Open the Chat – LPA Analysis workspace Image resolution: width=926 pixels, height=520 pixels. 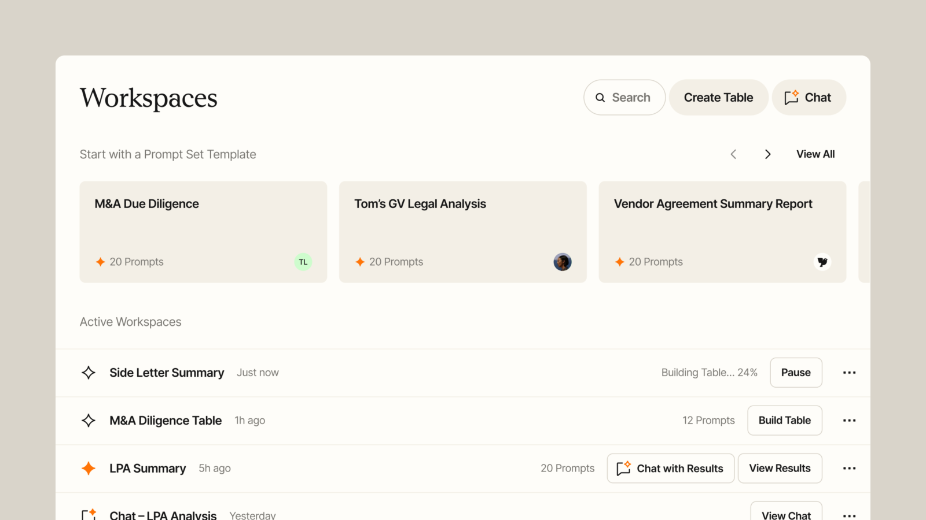pos(163,515)
